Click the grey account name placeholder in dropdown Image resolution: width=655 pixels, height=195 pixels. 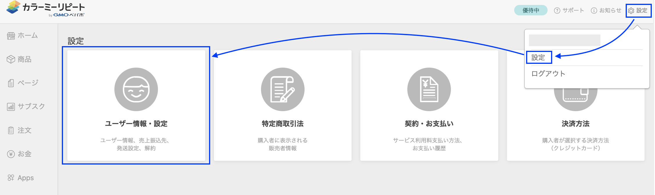pyautogui.click(x=564, y=40)
